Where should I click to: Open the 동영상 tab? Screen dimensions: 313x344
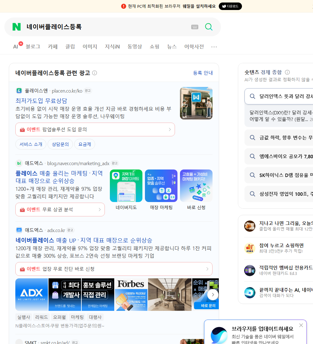[x=135, y=47]
